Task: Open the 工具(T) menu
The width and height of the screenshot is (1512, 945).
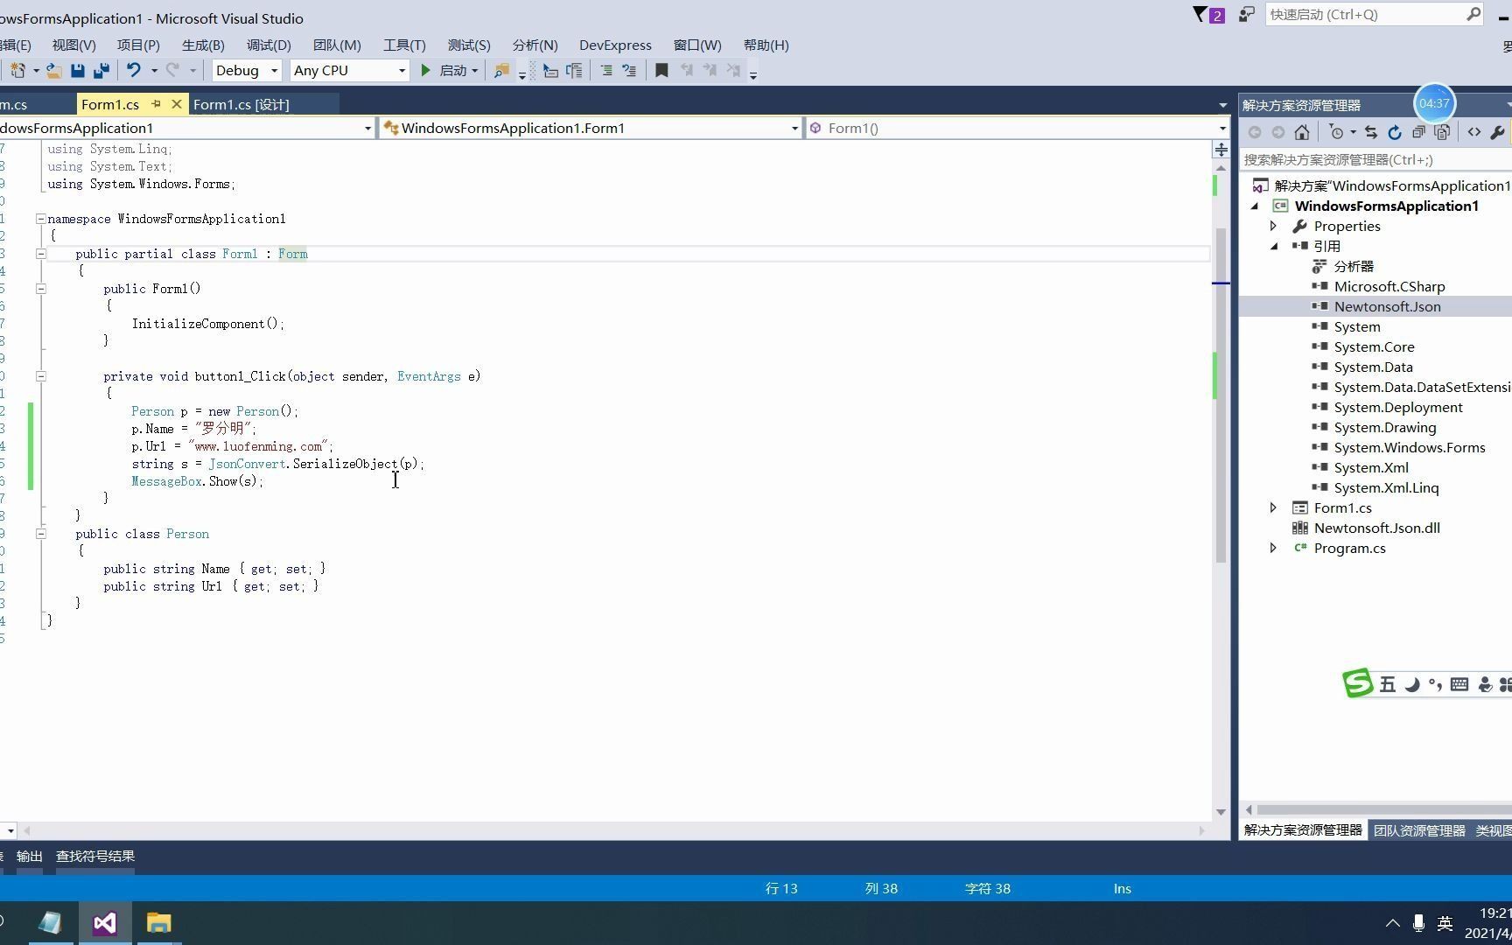Action: (404, 45)
